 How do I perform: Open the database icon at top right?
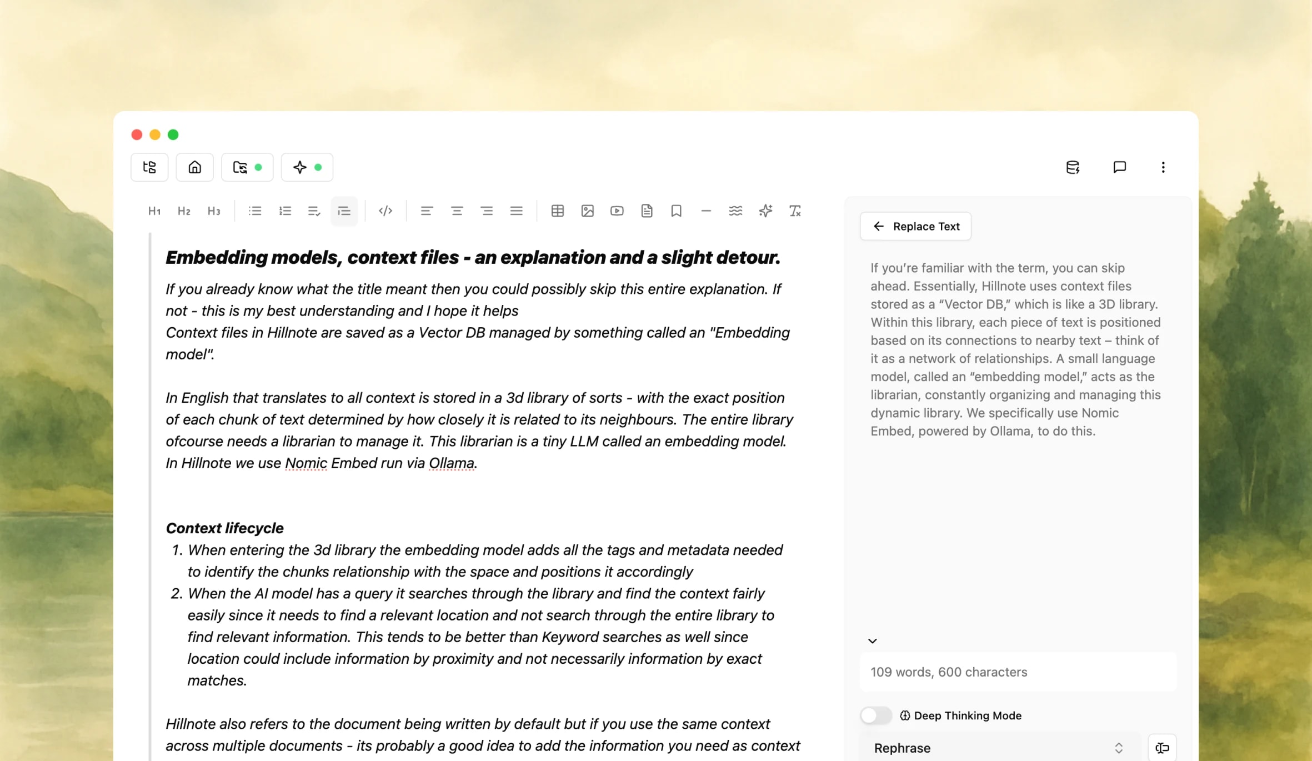click(x=1073, y=167)
